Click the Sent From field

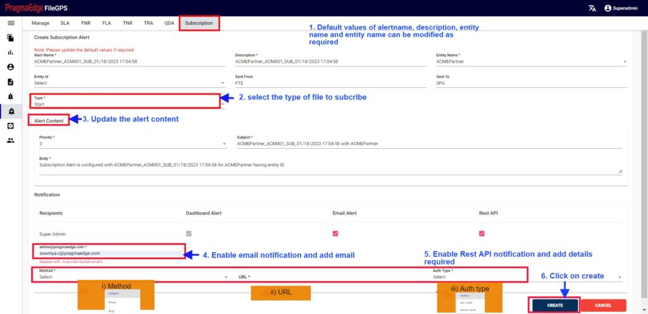[330, 83]
